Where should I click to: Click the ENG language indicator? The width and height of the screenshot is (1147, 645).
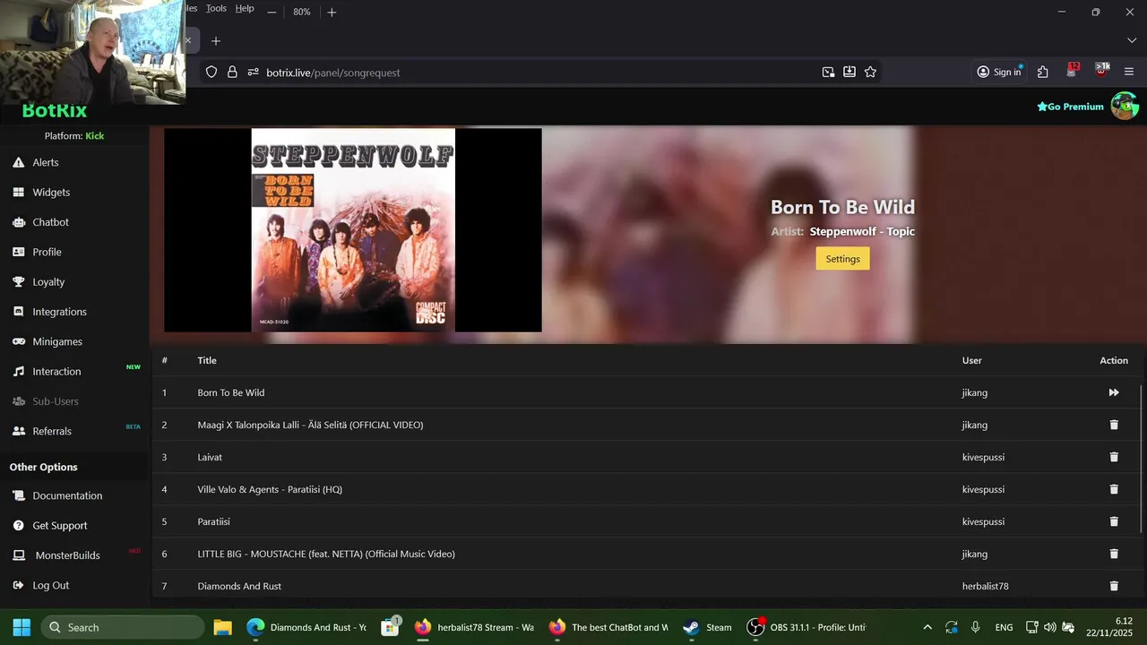click(1005, 627)
